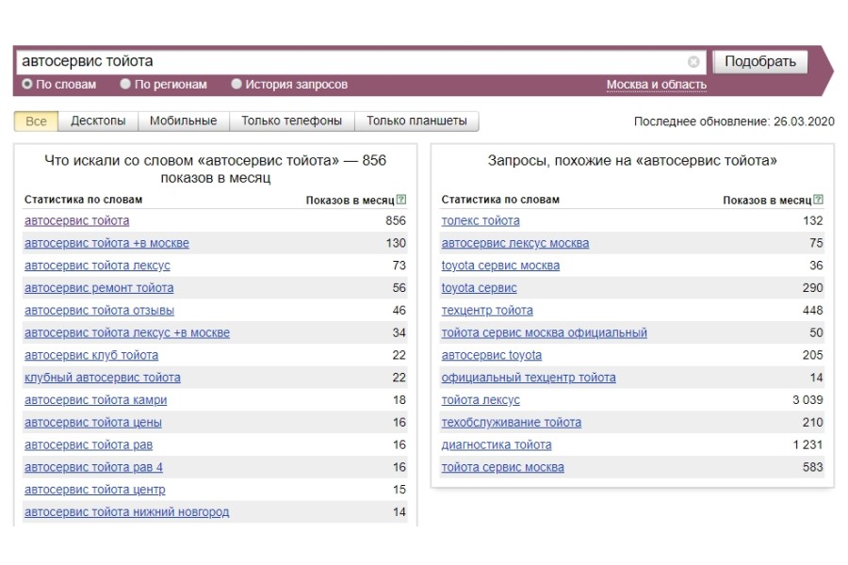Viewport: 848px width, 565px height.
Task: Open the 'клубный автосервис тойота' link
Action: [x=102, y=378]
